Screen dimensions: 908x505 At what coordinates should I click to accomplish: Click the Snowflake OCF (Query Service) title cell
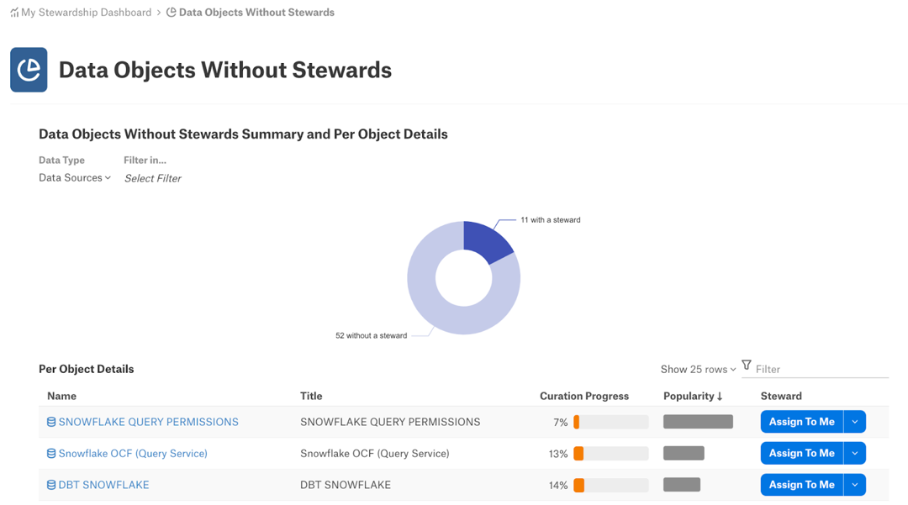point(375,454)
